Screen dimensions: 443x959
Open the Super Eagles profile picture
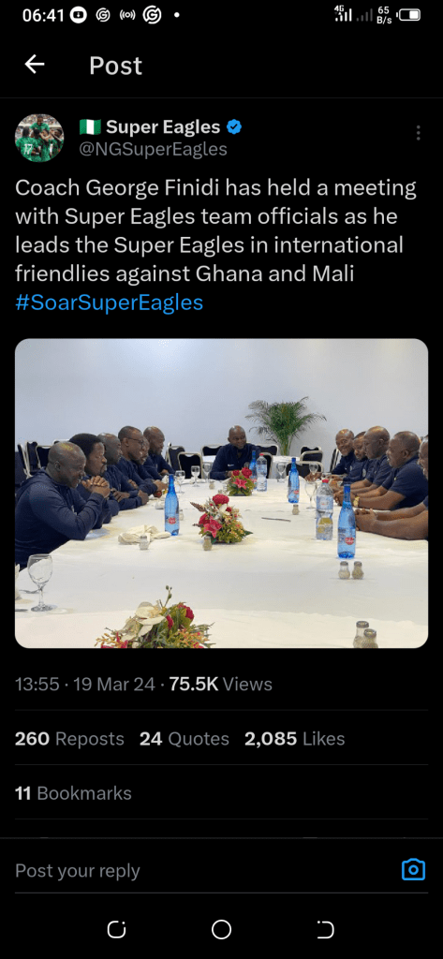click(39, 138)
